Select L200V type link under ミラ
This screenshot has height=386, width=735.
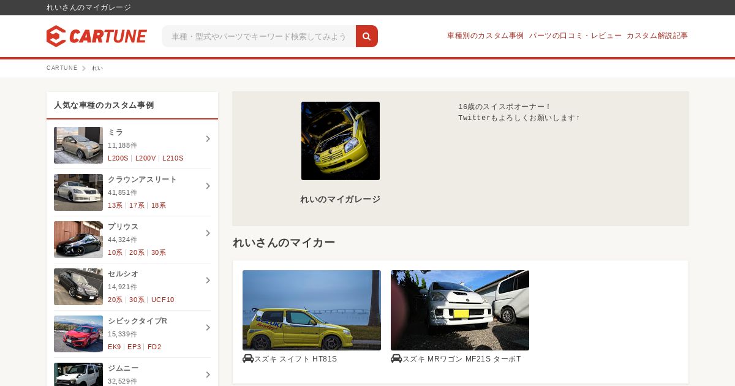[x=146, y=158]
